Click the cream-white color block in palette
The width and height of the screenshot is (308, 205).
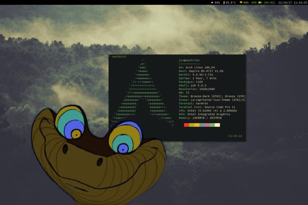[217, 125]
